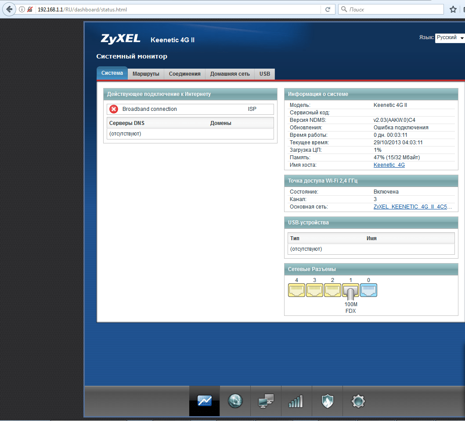Screen dimensions: 465x421
Task: Click the 100M FDX port speed label
Action: [351, 308]
